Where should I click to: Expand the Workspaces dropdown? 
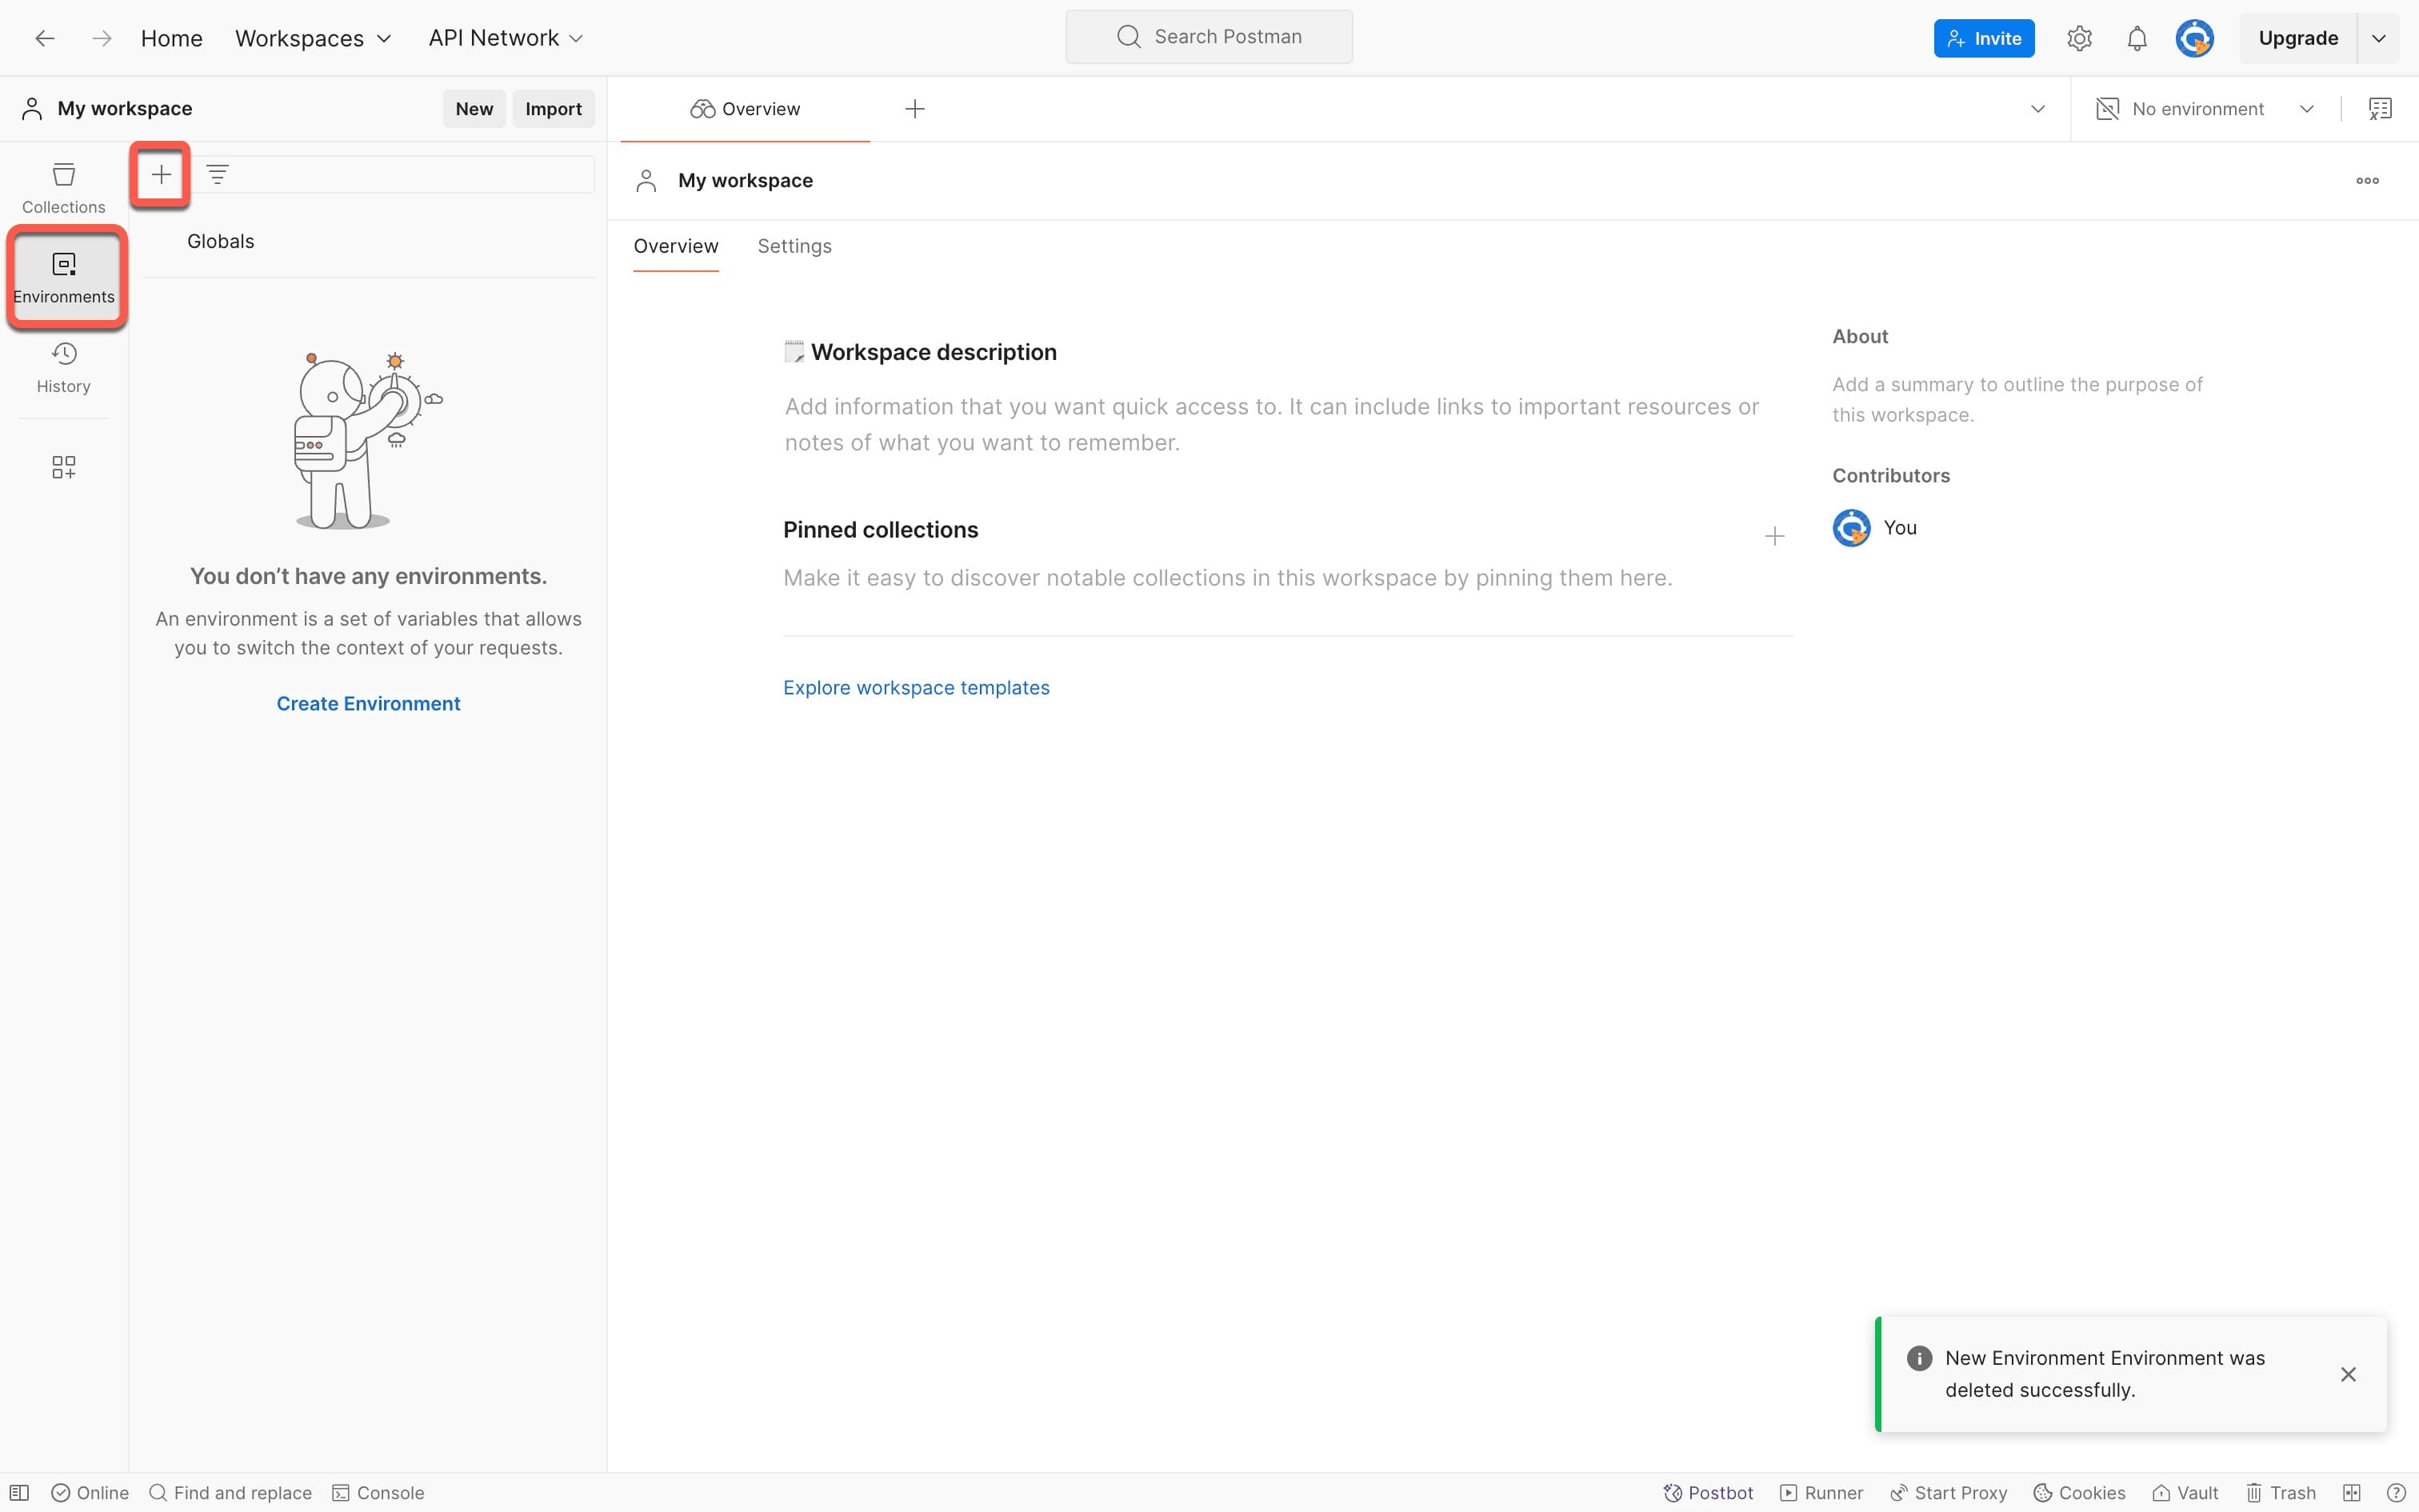click(313, 38)
